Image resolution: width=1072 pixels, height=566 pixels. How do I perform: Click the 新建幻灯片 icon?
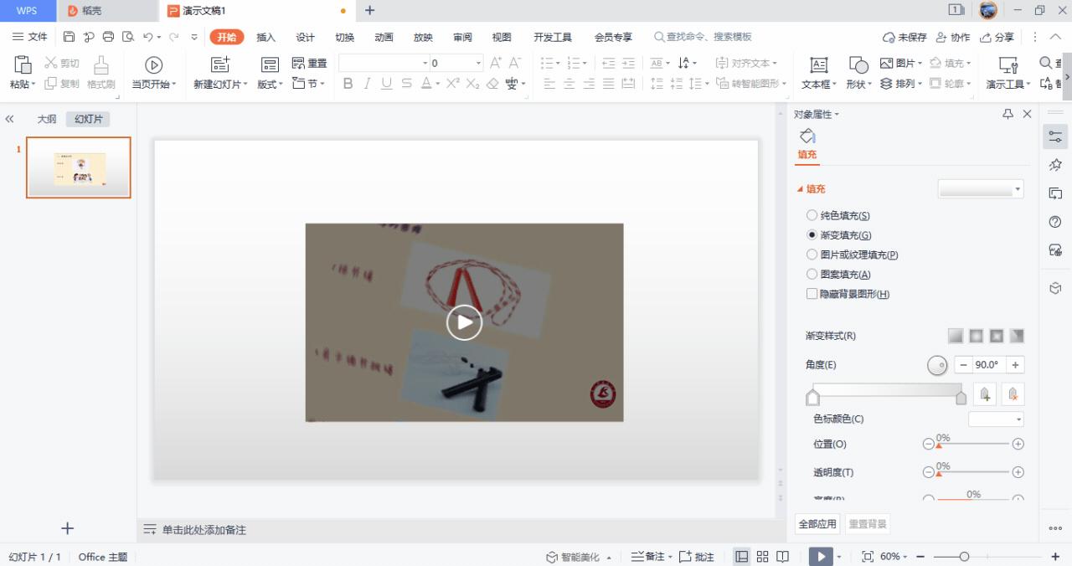(x=219, y=73)
